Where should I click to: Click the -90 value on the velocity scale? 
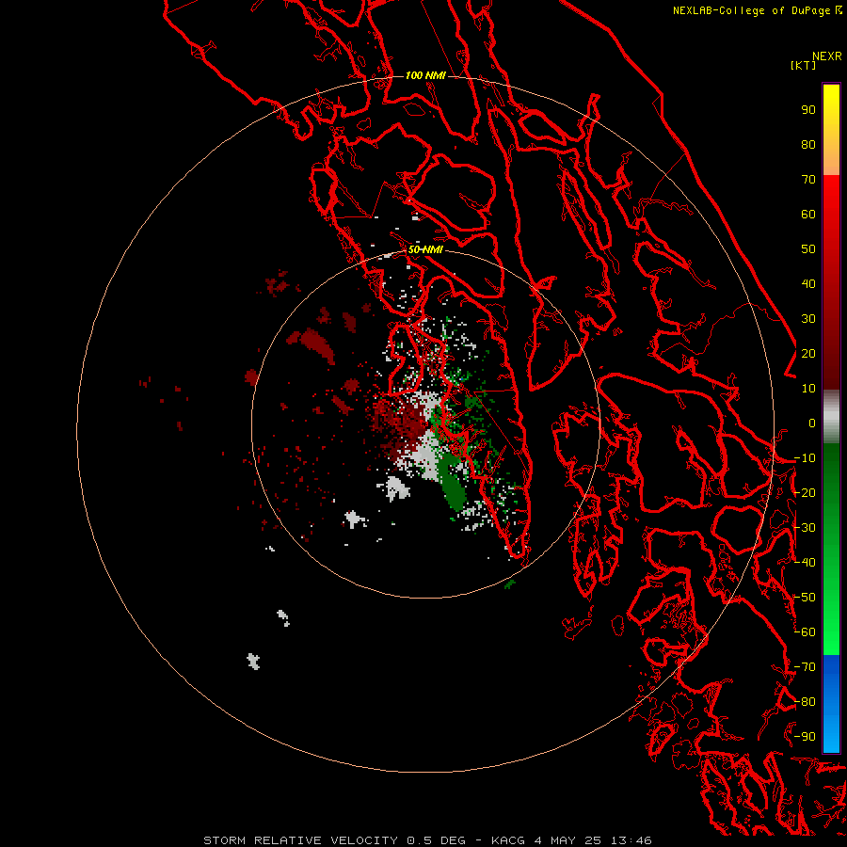pos(805,737)
